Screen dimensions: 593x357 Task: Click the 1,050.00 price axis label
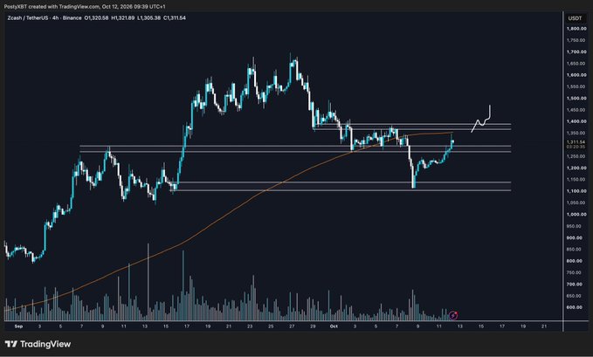576,203
